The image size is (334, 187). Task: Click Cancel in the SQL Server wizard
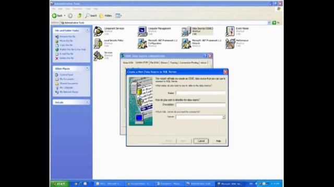point(201,141)
